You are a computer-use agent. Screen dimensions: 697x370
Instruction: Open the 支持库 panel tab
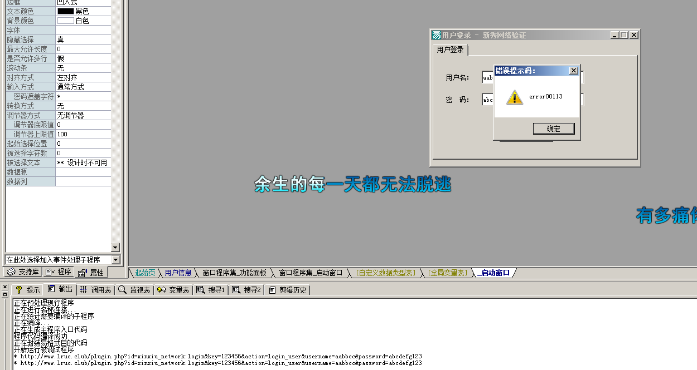click(22, 272)
